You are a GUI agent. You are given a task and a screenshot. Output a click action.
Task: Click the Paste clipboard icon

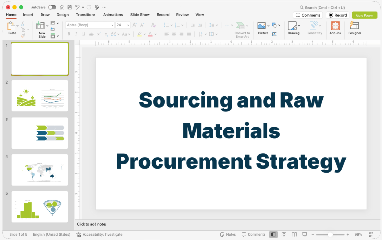[11, 26]
